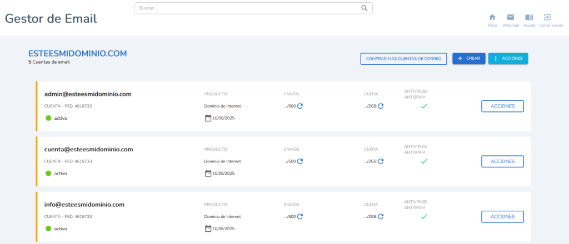Screen dimensions: 569x244
Task: Click the Cerrar sesión logout icon
Action: [547, 17]
